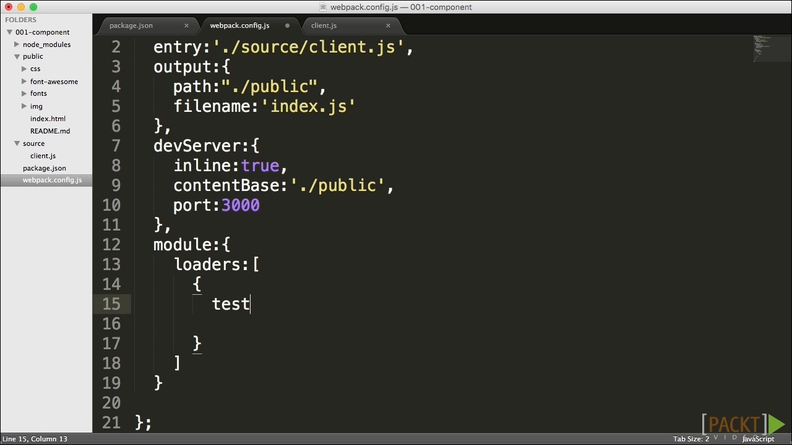The image size is (792, 445).
Task: Click line number 15 in gutter
Action: click(x=111, y=304)
